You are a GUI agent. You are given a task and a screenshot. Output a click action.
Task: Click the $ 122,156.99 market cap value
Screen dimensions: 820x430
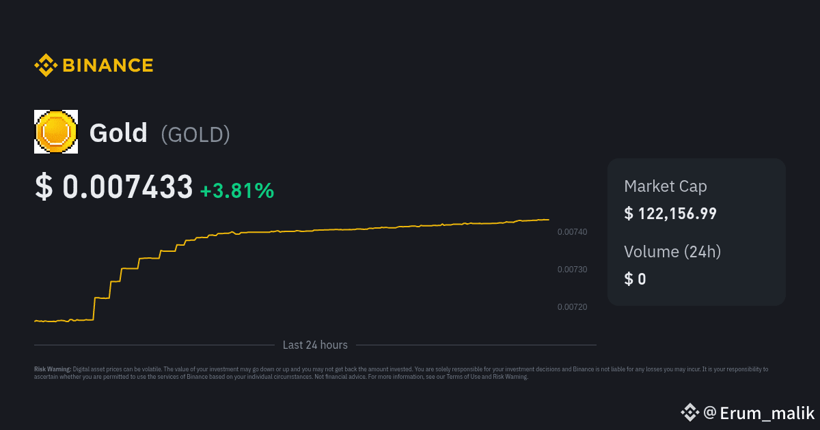tap(670, 214)
